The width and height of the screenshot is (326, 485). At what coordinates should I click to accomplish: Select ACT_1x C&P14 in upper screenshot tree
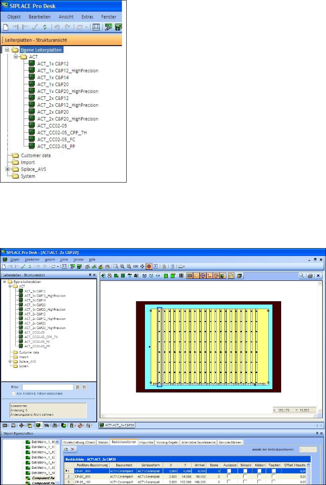[53, 77]
